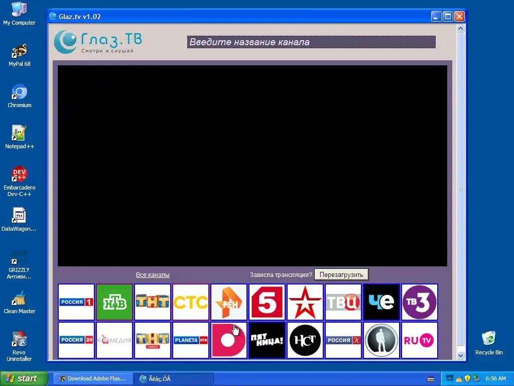The image size is (514, 386).
Task: Tune to the Россия 24 channel
Action: coord(76,340)
